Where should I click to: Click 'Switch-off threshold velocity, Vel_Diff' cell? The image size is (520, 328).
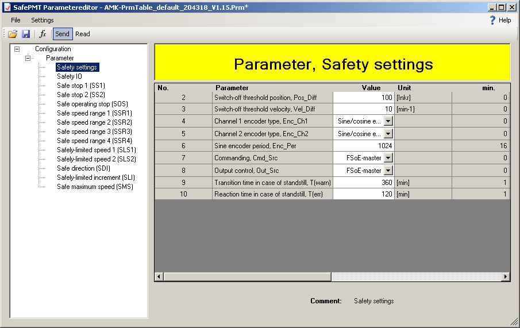pos(272,109)
